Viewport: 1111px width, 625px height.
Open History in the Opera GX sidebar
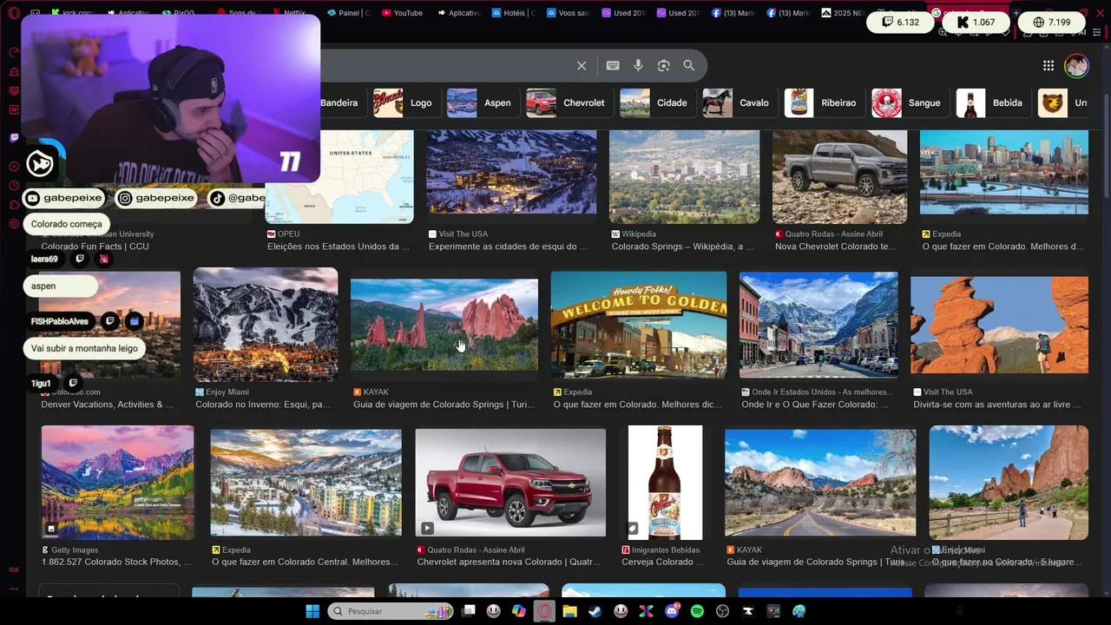(x=14, y=186)
